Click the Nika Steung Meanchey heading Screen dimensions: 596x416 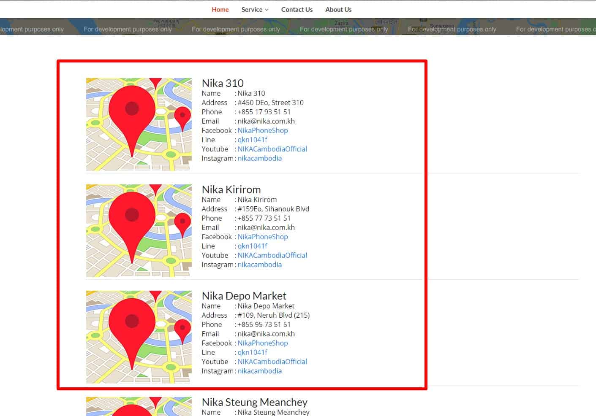coord(254,402)
